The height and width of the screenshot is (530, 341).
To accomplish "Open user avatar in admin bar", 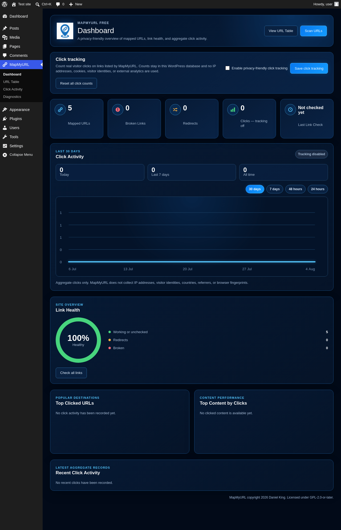I will [336, 4].
